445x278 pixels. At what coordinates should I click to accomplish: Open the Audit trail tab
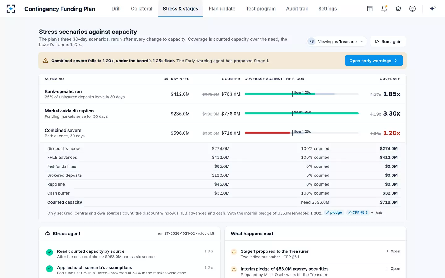tap(297, 9)
